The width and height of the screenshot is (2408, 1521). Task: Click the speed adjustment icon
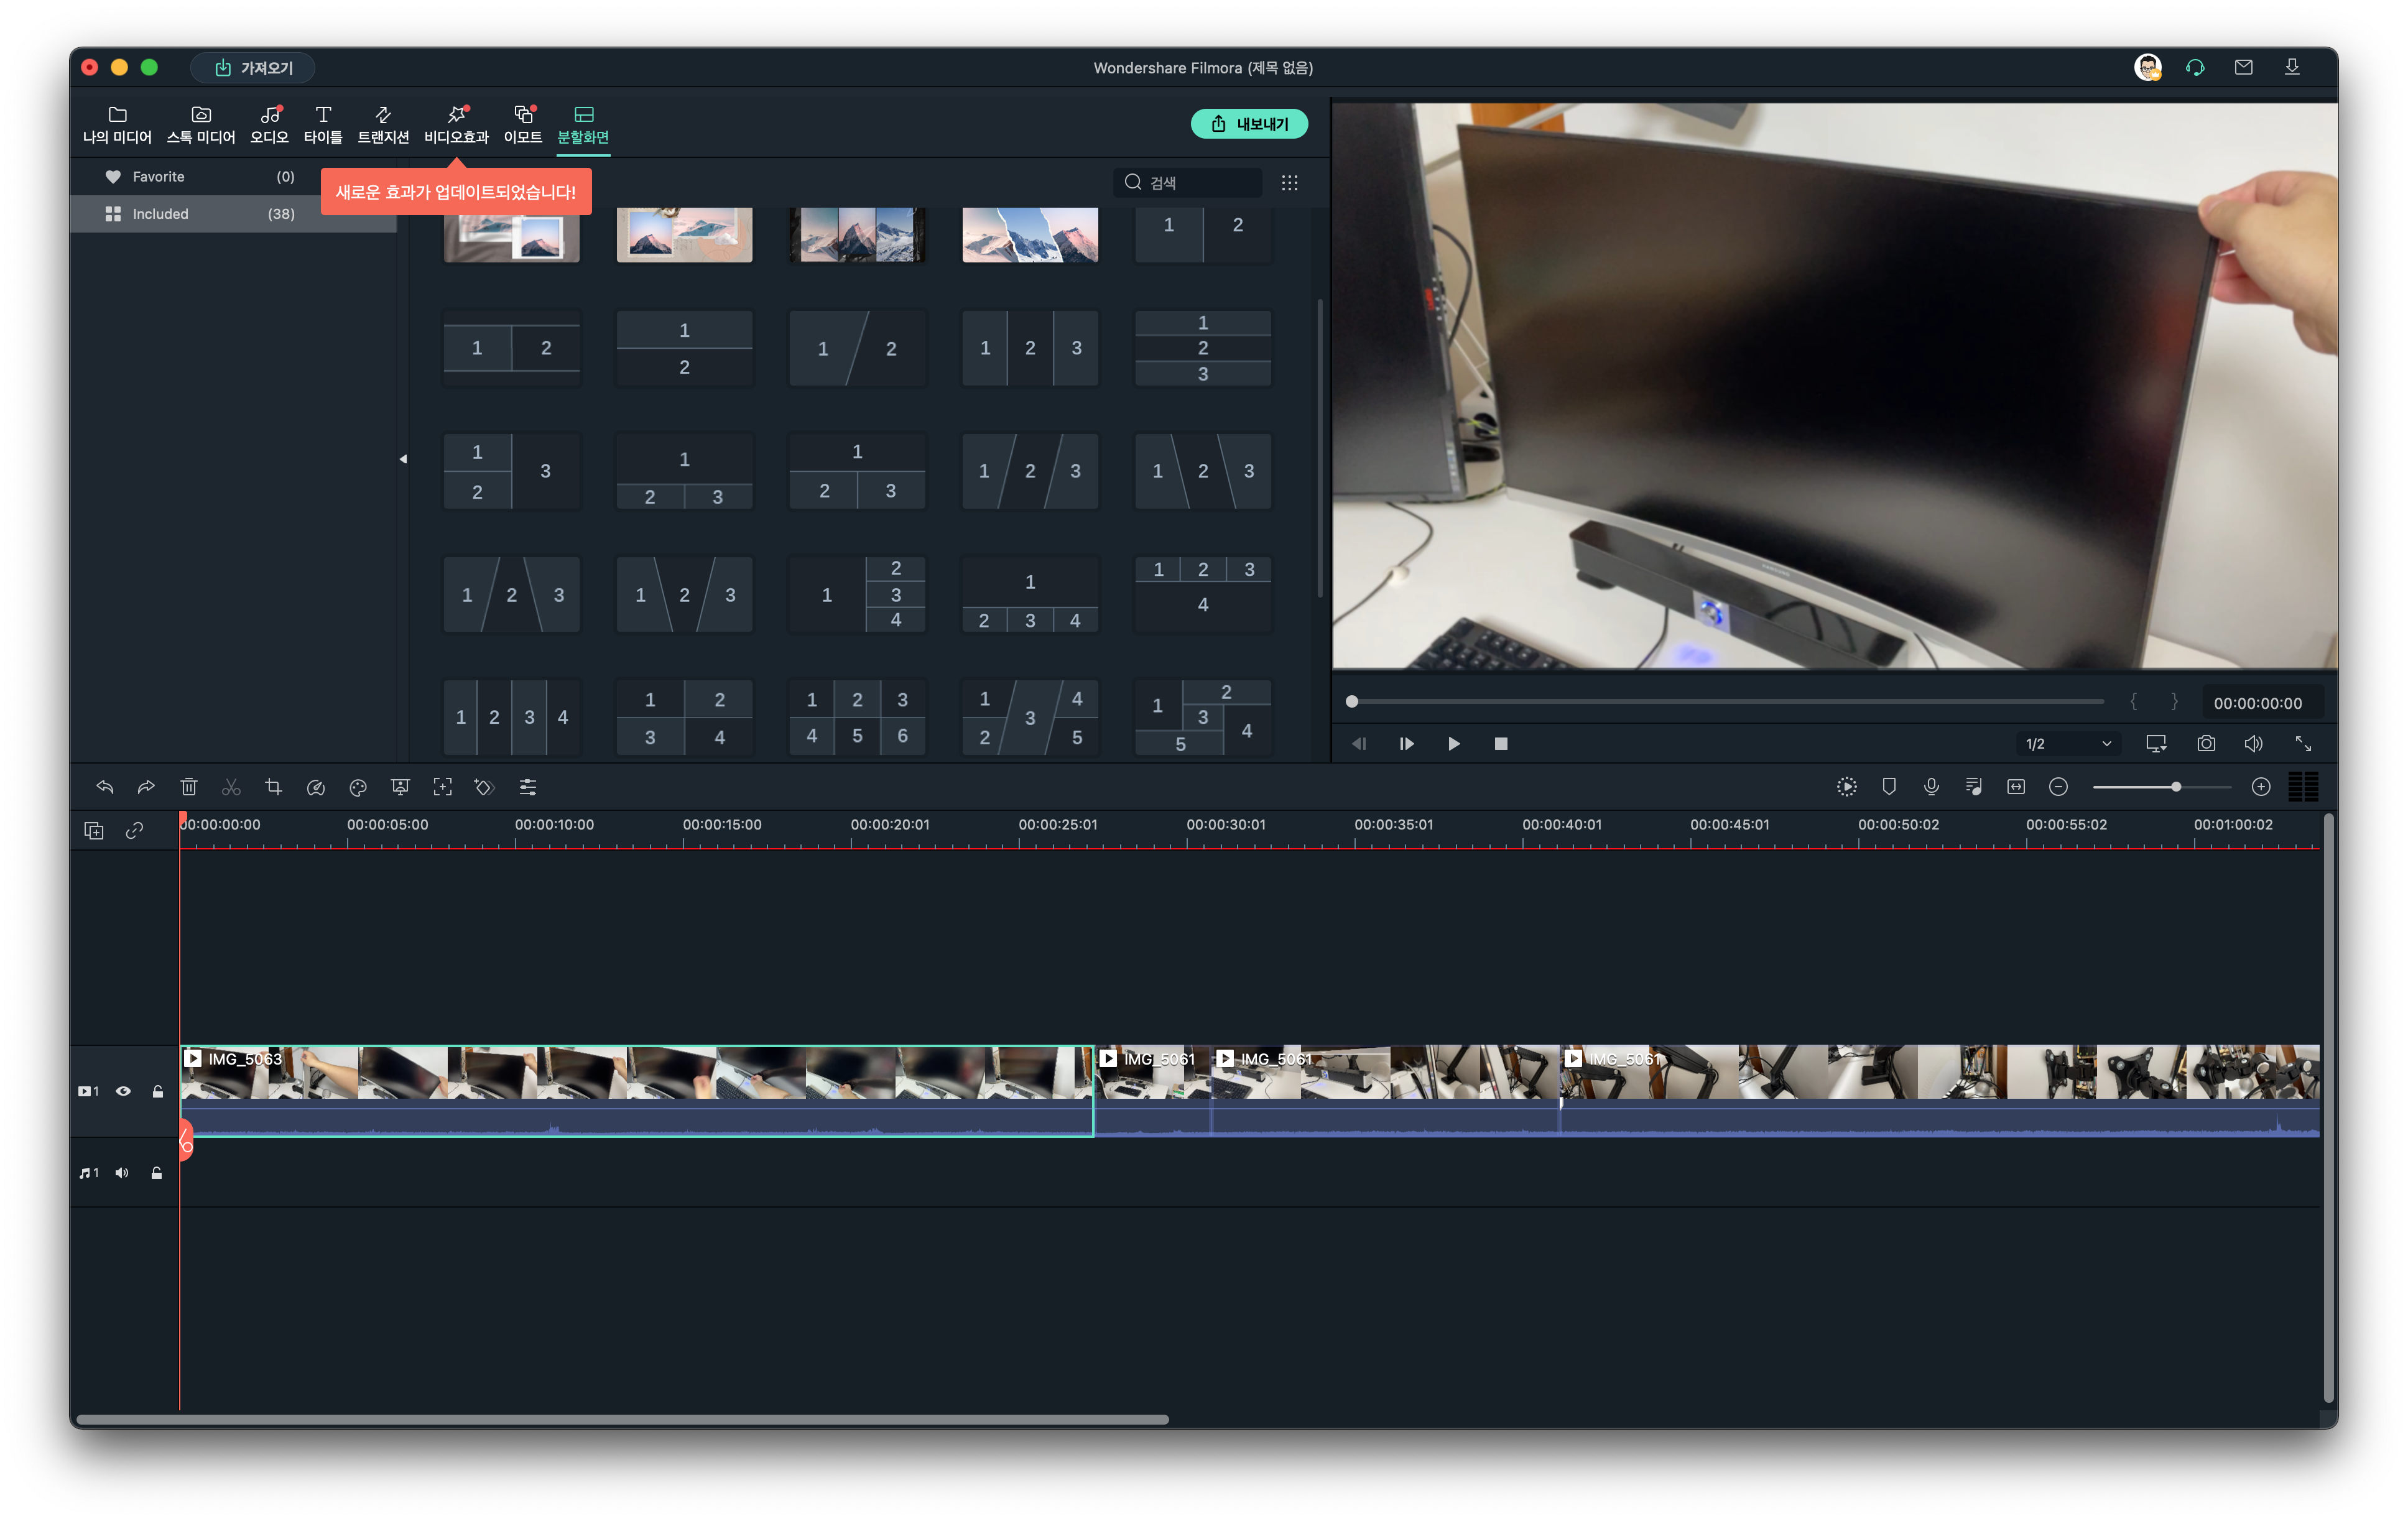(x=316, y=787)
